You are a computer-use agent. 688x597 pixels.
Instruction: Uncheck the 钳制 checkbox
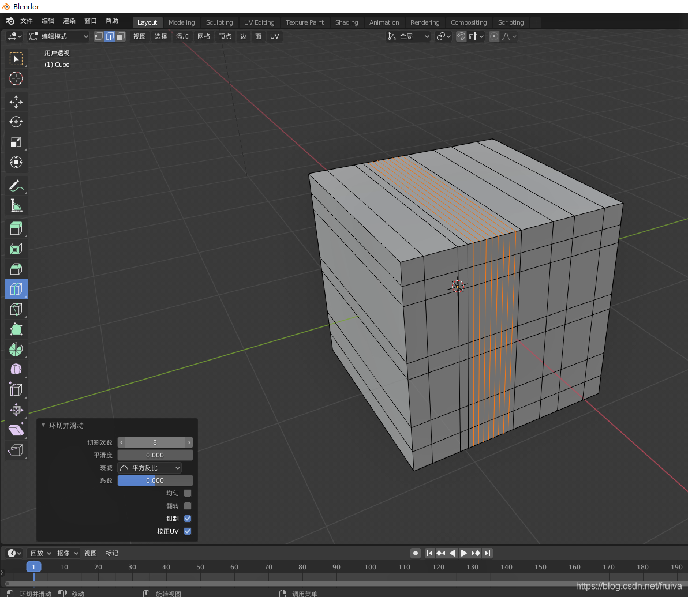pos(188,519)
